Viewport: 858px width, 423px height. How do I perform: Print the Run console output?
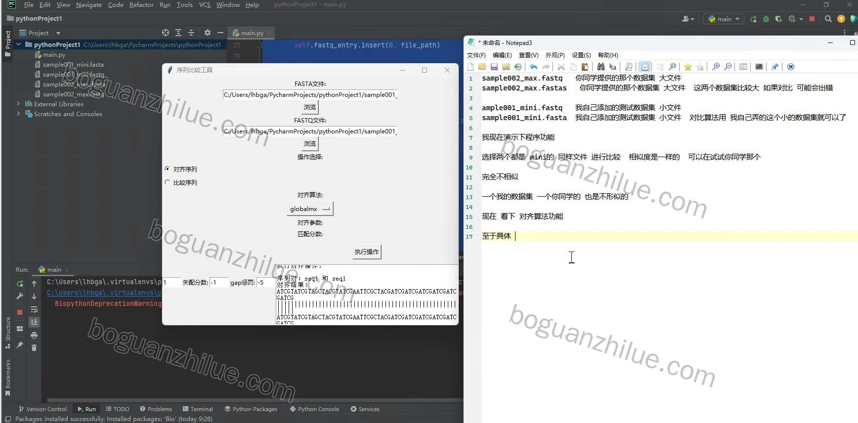[34, 335]
